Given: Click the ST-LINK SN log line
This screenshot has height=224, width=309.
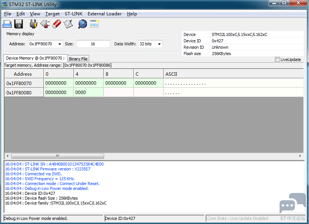Looking at the screenshot, I should coord(54,164).
